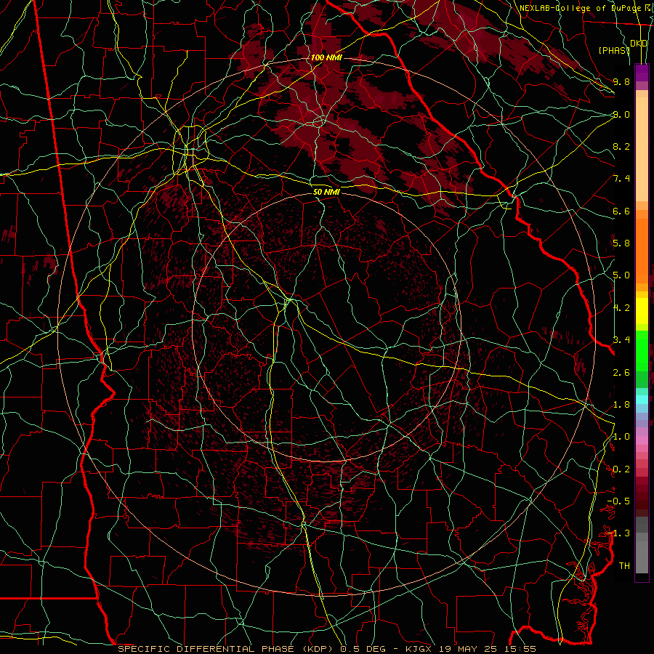Select the 0.5 DEG elevation text
Image resolution: width=654 pixels, height=654 pixels.
click(363, 649)
